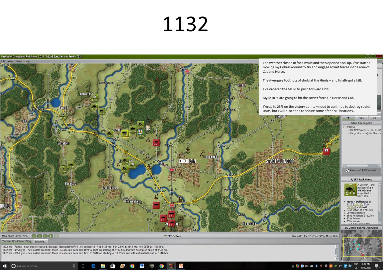
Task: Select the 3 W S friendly unit counter
Action: (140, 125)
